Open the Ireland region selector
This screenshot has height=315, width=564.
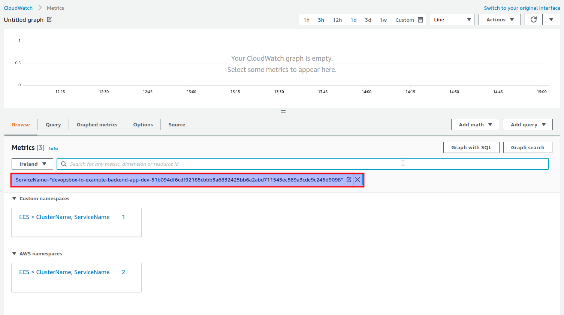(32, 164)
